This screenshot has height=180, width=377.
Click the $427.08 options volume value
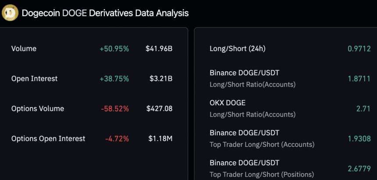159,108
